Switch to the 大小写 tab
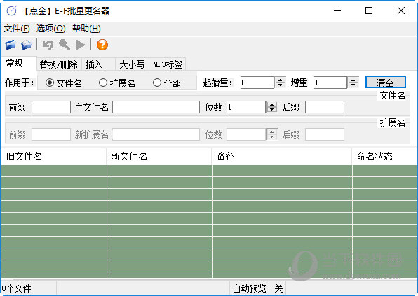The width and height of the screenshot is (418, 296). click(132, 64)
